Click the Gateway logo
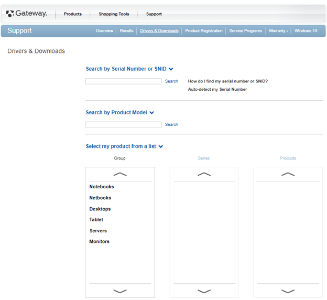Screen dimensions: 327x300 pyautogui.click(x=27, y=14)
